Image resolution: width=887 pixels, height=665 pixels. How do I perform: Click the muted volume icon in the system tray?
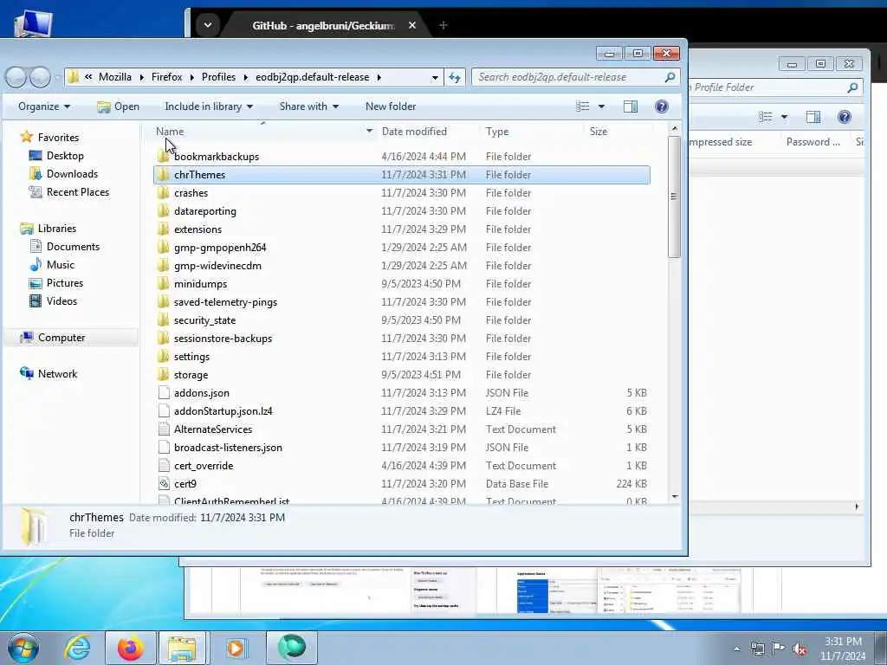[x=800, y=649]
